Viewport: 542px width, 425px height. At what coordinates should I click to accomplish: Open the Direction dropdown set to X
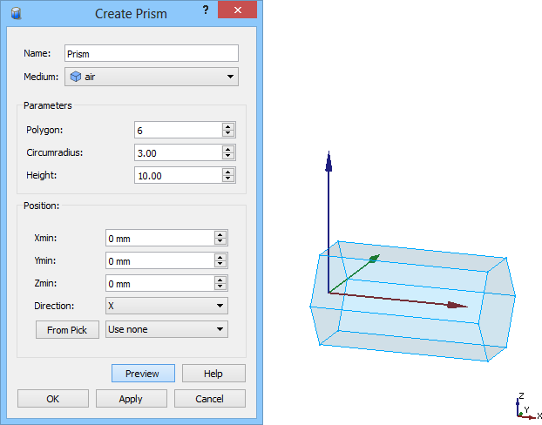coord(166,306)
